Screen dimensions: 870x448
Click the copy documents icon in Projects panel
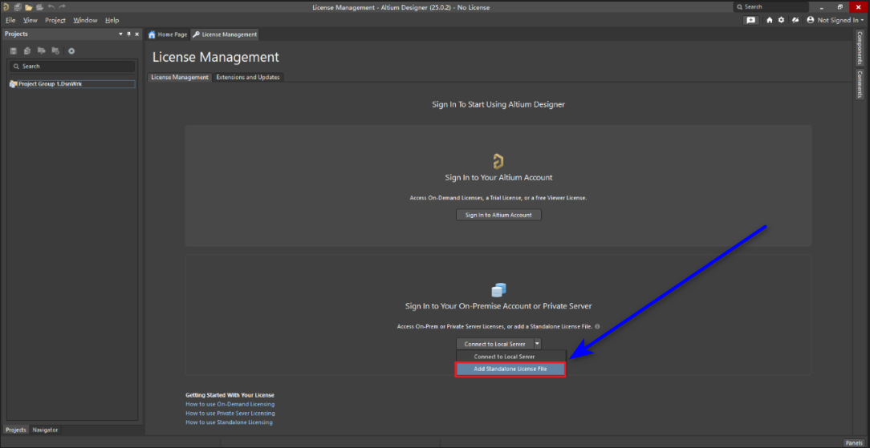[27, 51]
